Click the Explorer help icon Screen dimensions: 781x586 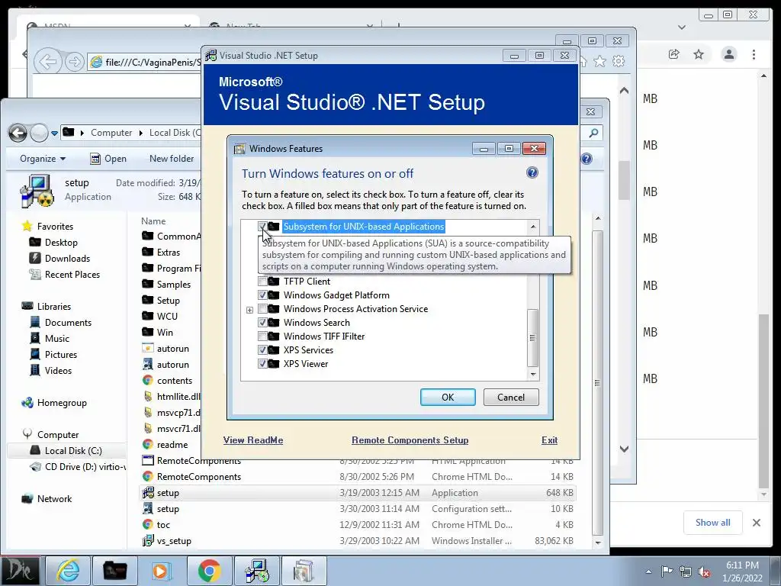pos(587,159)
